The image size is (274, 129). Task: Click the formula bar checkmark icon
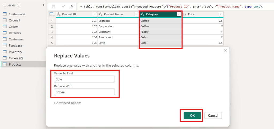tap(63, 6)
